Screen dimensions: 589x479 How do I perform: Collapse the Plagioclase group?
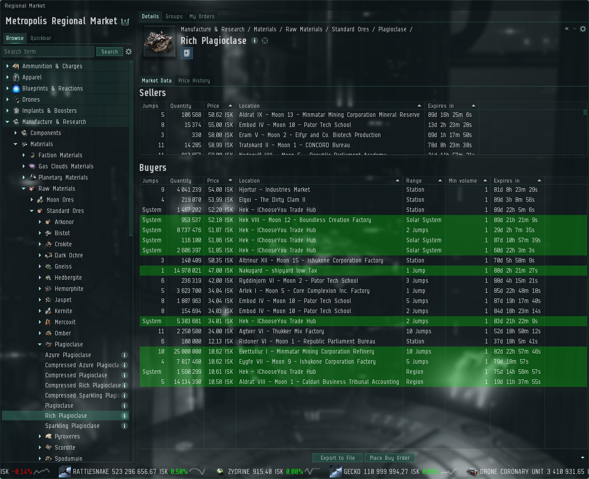tap(40, 344)
